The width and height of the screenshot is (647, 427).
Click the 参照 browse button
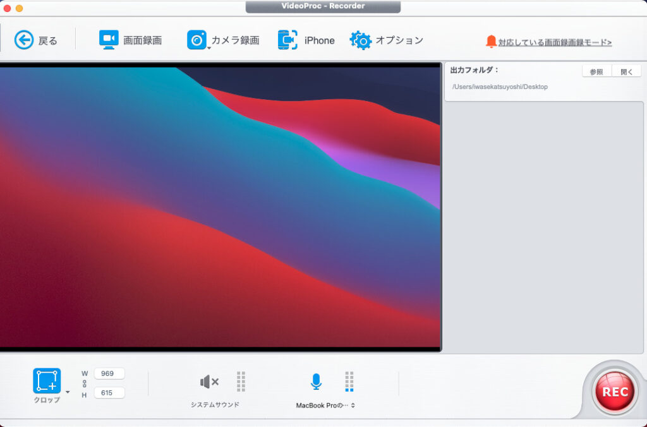tap(596, 72)
